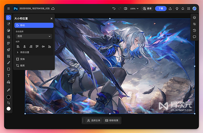Align vertical centers
Image resolution: width=203 pixels, height=133 pixels.
pos(43,46)
